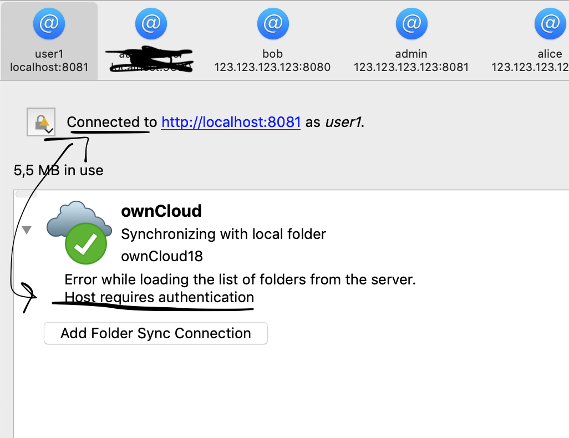Select the user1 account icon
Screen dimensions: 569x438
click(49, 23)
